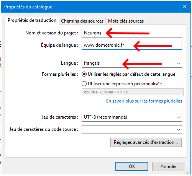Close the Propriétés du catalogue dialog
Viewport: 192px width, 176px height.
click(185, 7)
